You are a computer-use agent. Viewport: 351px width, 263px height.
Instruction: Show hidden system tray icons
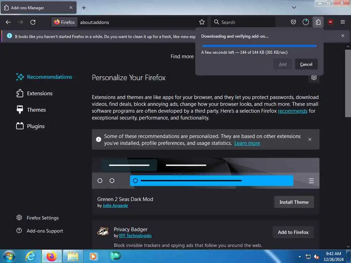(x=300, y=256)
